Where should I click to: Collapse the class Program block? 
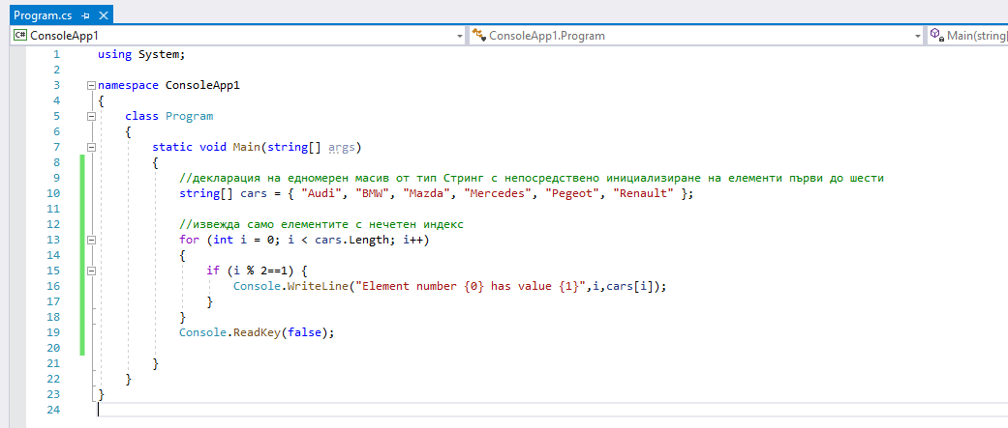pos(91,116)
